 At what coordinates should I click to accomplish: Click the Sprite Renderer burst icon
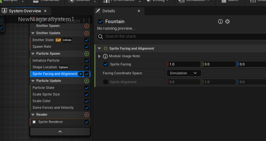click(34, 122)
